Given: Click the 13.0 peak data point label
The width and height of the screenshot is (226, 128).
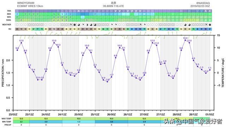Looking at the screenshot, I should click(185, 38).
